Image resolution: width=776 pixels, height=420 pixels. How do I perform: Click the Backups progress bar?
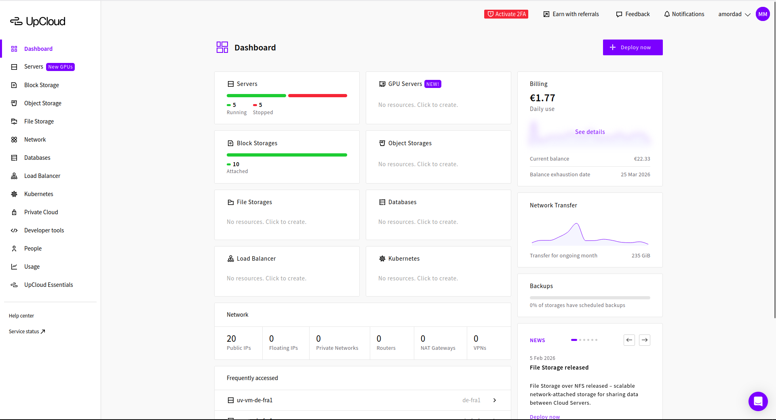tap(590, 297)
